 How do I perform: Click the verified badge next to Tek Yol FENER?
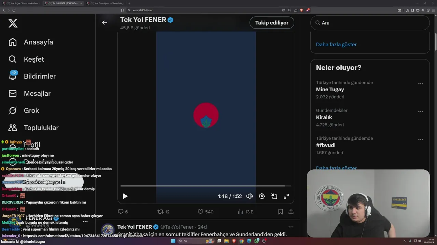[x=170, y=20]
